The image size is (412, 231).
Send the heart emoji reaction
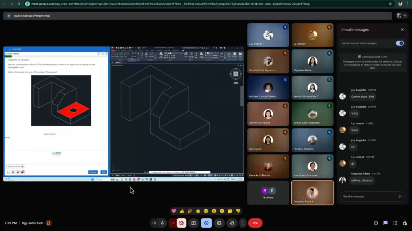click(174, 211)
